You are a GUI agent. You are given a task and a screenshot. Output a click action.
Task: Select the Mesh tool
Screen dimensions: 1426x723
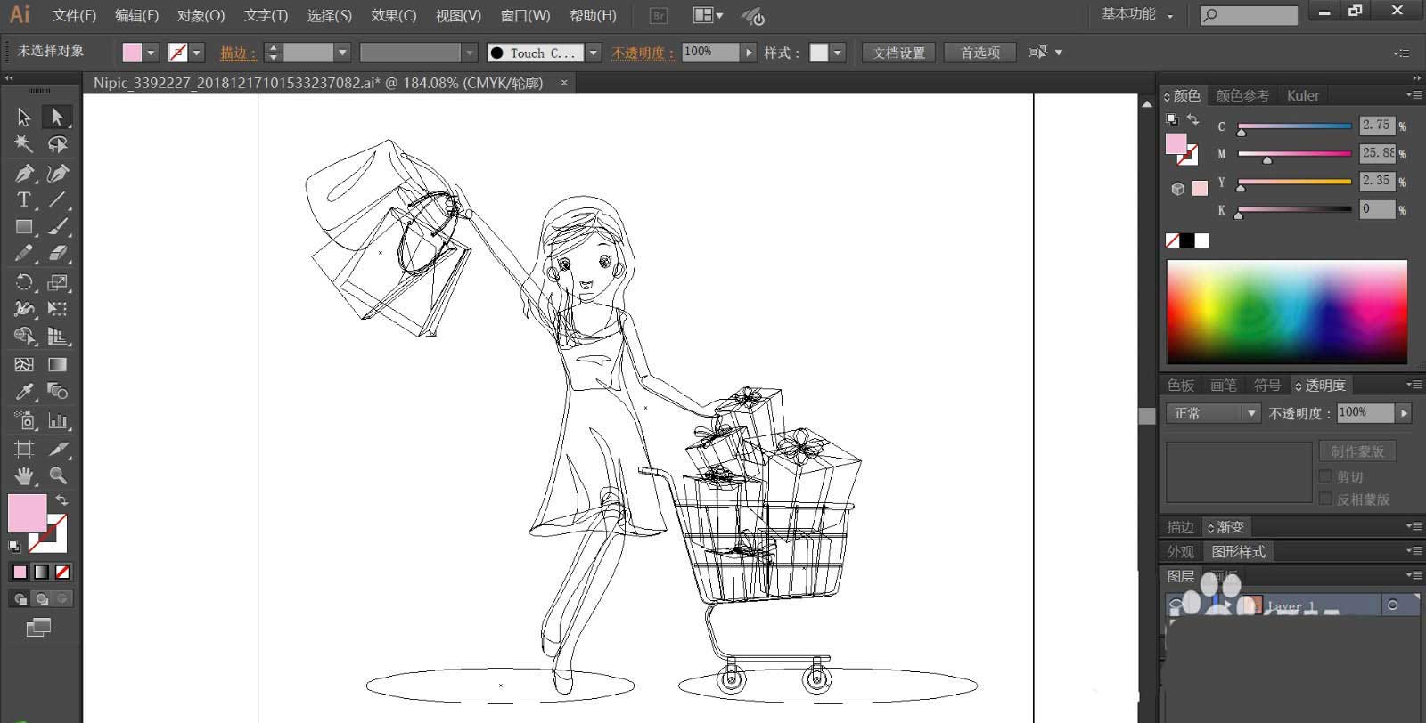(x=24, y=364)
